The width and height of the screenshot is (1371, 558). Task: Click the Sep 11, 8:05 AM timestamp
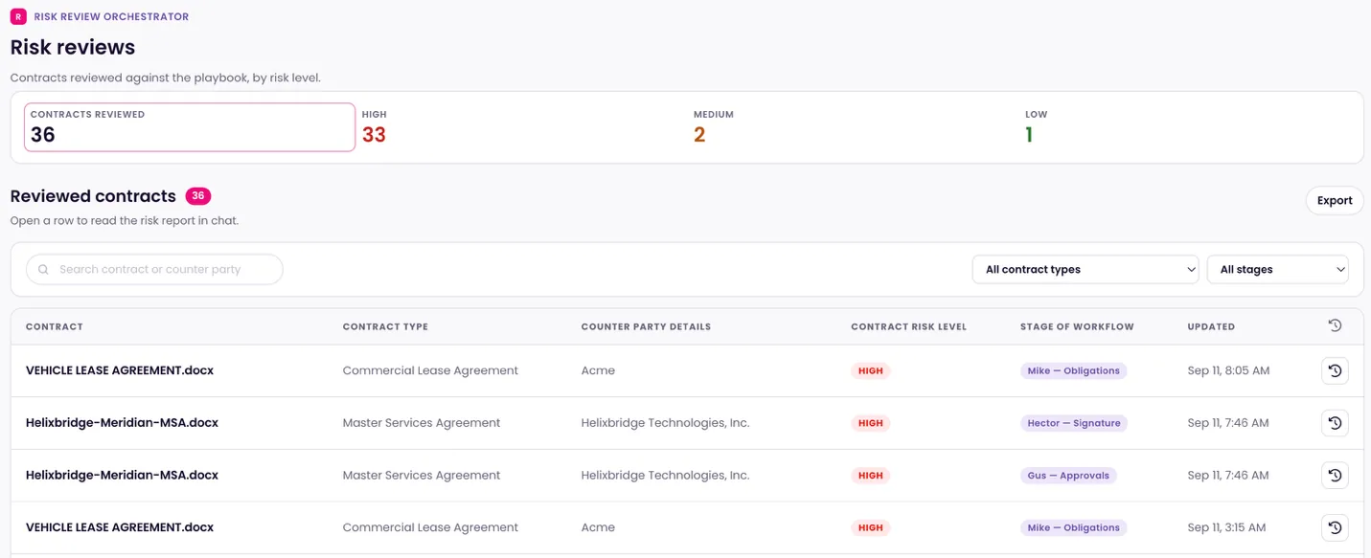[1228, 370]
